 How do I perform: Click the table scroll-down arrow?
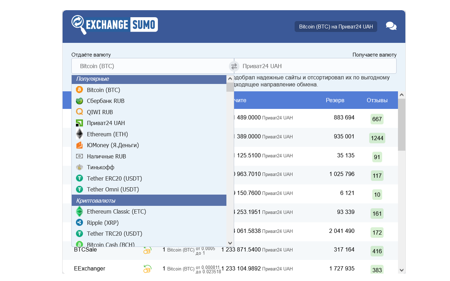(402, 270)
